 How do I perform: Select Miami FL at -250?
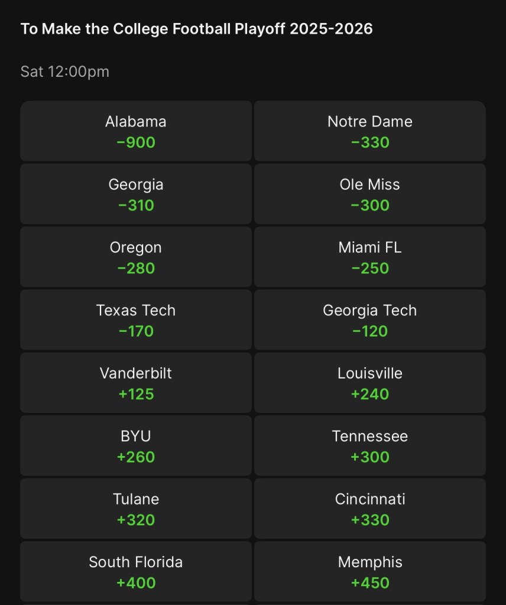[x=370, y=257]
